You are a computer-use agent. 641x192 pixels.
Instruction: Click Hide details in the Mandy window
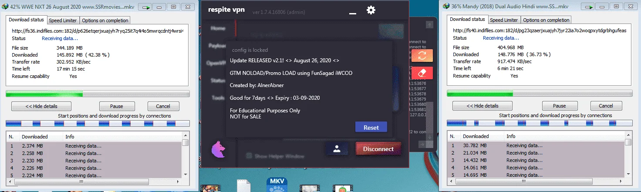coord(482,106)
